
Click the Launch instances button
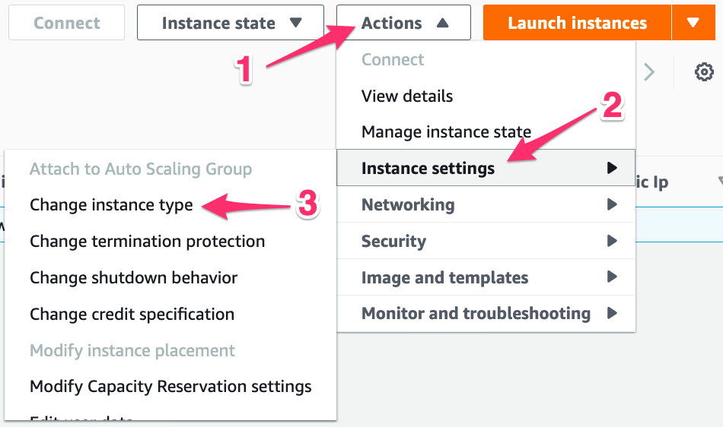click(x=577, y=23)
